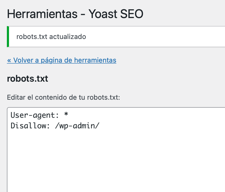Screen dimensions: 225x192
Task: Click the word herramientas in the back link
Action: (95, 60)
